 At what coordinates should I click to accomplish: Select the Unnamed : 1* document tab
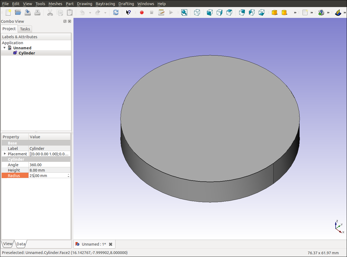(94, 244)
